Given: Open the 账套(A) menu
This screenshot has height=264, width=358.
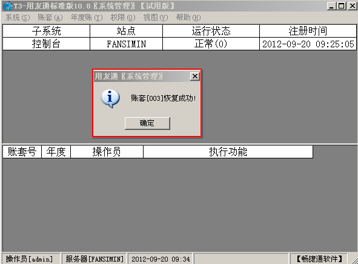Looking at the screenshot, I should (x=50, y=18).
